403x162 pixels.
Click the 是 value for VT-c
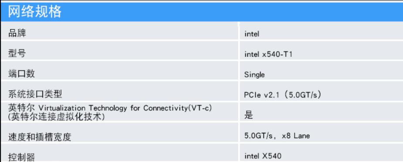[x=249, y=116]
